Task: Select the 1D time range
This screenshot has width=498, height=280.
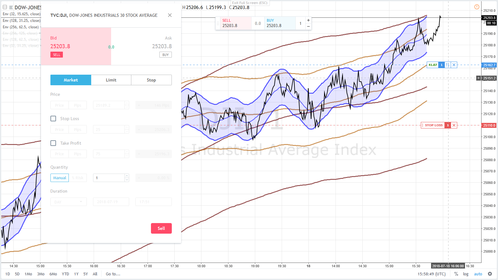Action: pyautogui.click(x=8, y=274)
